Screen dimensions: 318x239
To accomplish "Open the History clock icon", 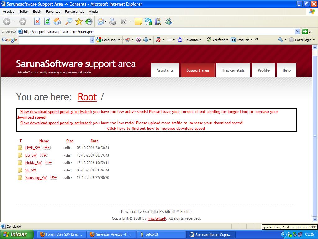I will click(x=89, y=21).
